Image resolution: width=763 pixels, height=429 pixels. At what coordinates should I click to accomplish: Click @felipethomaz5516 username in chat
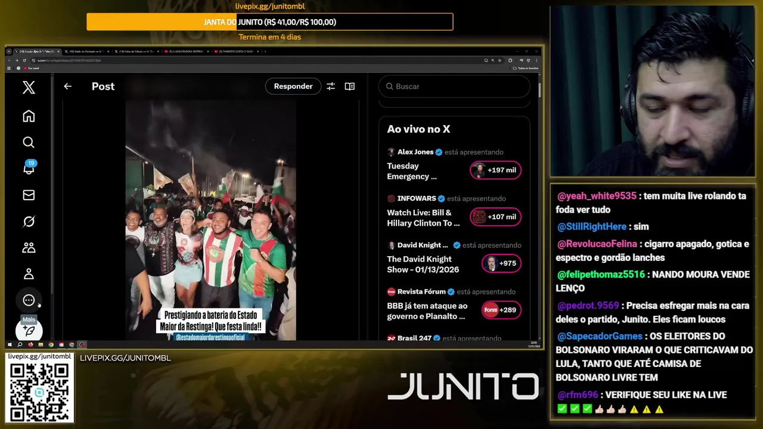[x=601, y=275]
